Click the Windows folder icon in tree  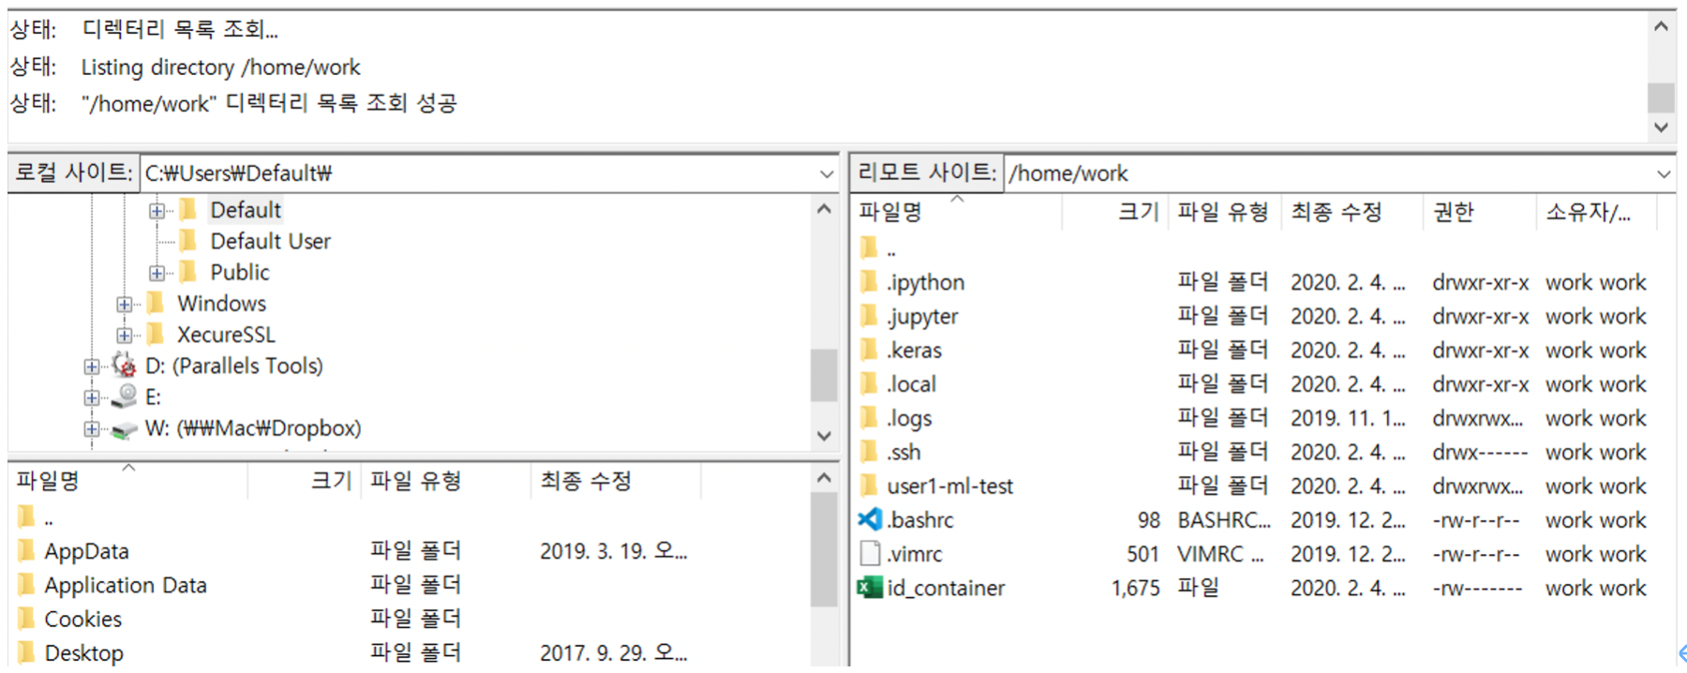157,302
